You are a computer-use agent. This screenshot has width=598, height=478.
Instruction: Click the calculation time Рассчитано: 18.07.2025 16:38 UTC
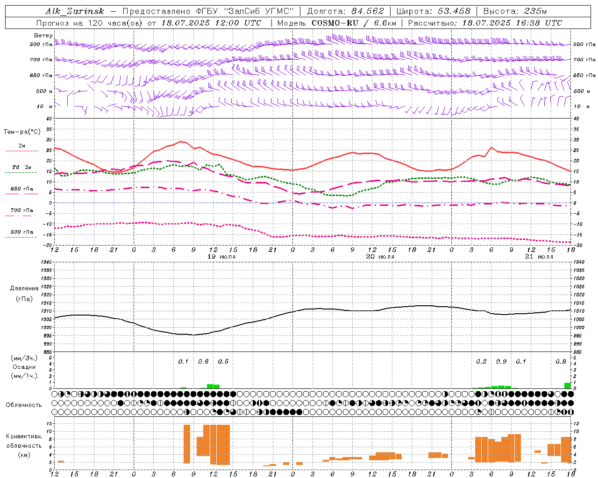coord(485,23)
